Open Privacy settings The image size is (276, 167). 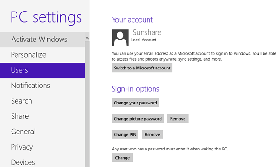(42, 147)
